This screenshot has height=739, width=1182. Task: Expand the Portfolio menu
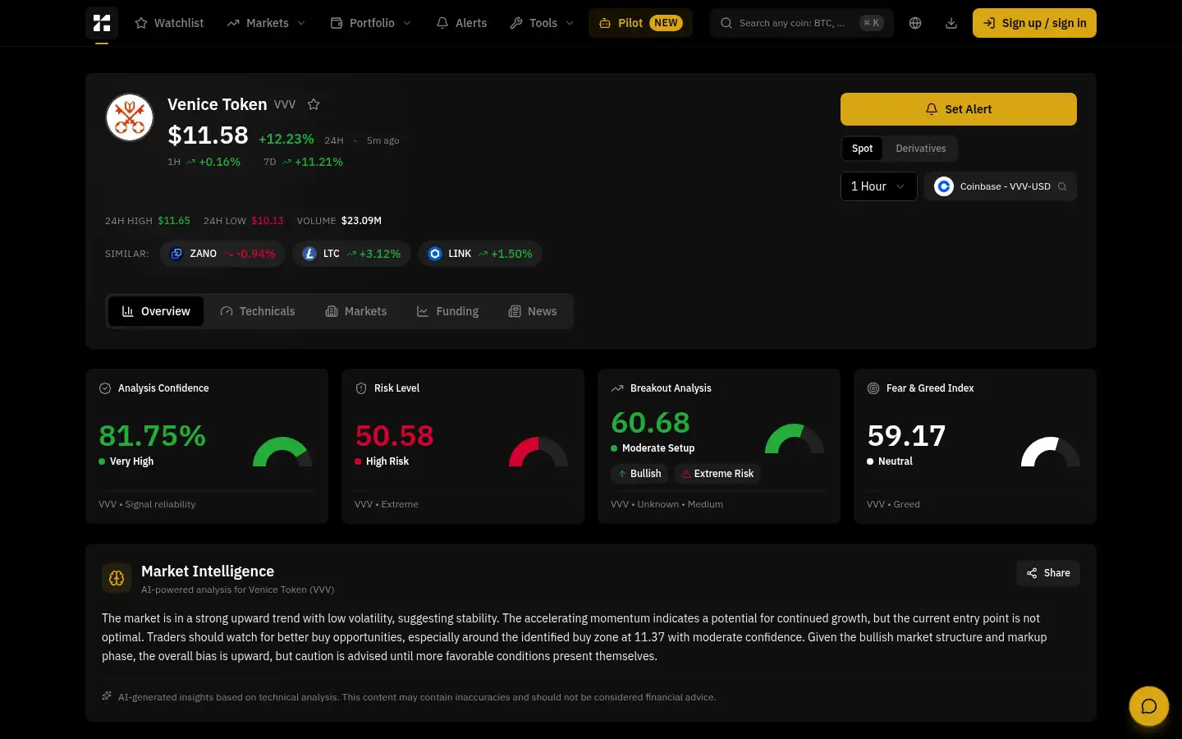coord(371,23)
